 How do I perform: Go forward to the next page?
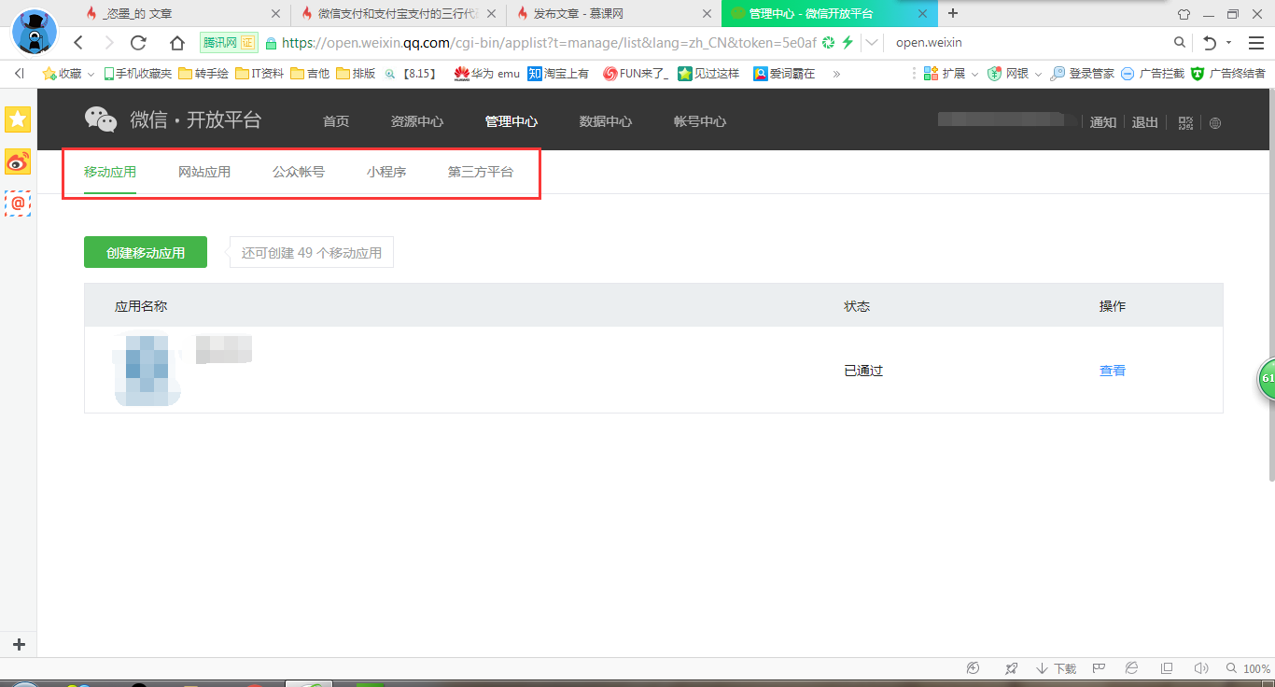click(x=109, y=43)
